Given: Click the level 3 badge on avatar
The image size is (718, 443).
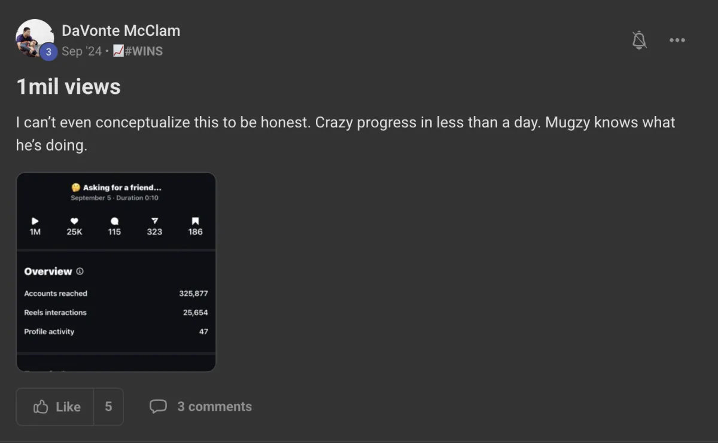Looking at the screenshot, I should pos(48,52).
